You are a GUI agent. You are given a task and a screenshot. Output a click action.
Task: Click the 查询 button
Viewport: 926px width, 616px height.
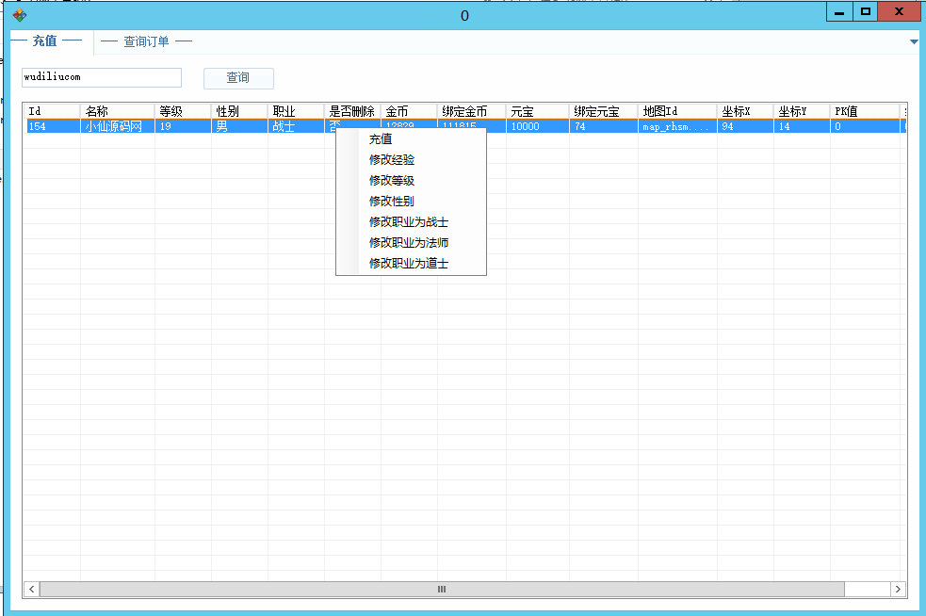(238, 78)
